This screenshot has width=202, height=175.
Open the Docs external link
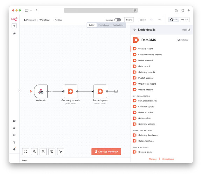[x=186, y=30]
